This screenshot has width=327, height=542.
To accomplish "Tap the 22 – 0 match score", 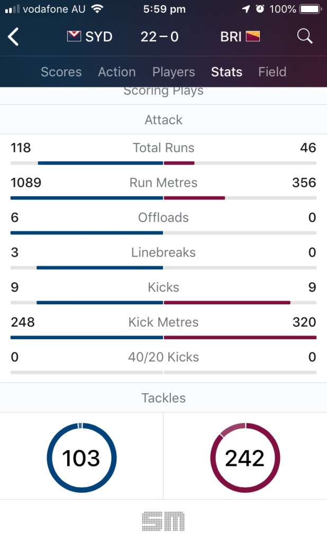I will [x=159, y=37].
